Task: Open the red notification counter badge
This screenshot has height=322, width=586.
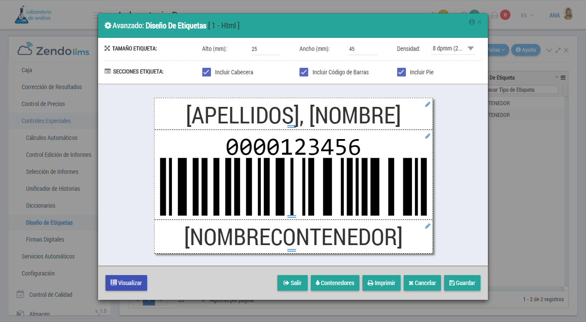Action: coord(505,15)
